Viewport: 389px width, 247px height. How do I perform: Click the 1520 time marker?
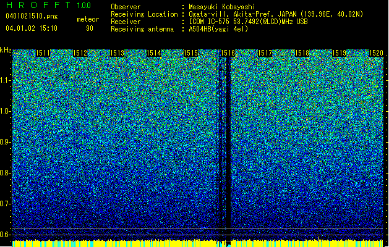[376, 53]
